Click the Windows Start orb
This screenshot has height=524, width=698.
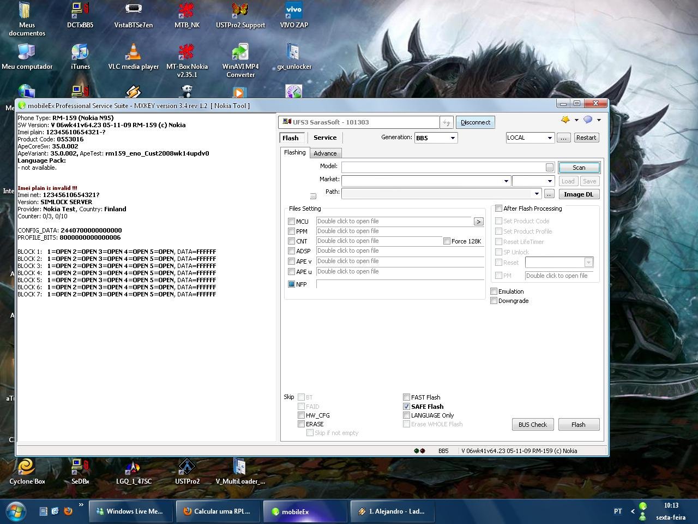click(x=16, y=511)
